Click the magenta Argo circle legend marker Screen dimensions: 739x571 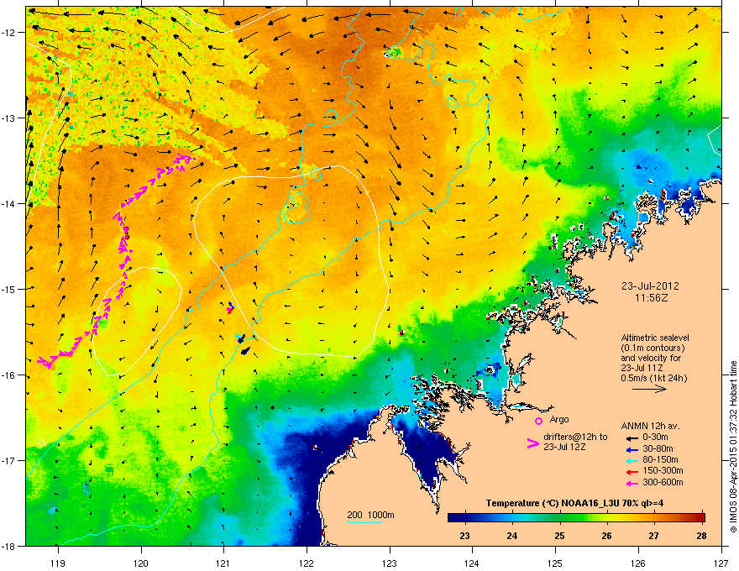pyautogui.click(x=538, y=421)
